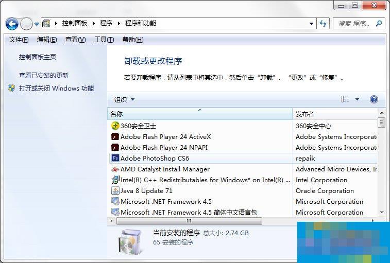Select Adobe Flash Player 24 ActiveX entry

[165, 137]
